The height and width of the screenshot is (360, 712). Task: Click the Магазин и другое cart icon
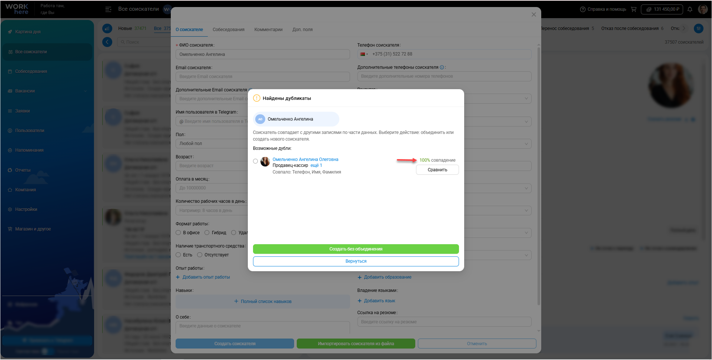(10, 229)
